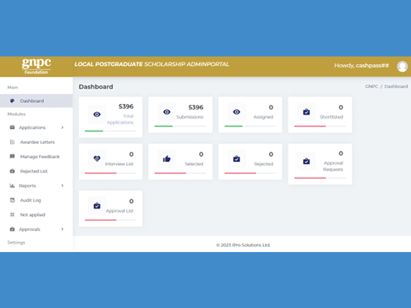Image resolution: width=411 pixels, height=308 pixels.
Task: Click the eye icon on Submissions card
Action: [166, 112]
